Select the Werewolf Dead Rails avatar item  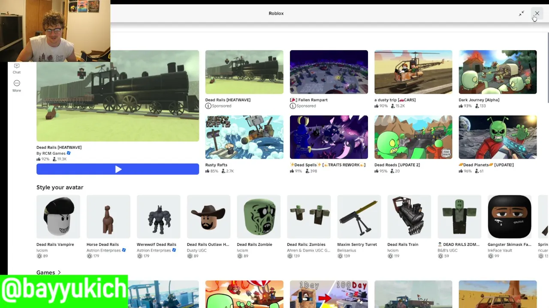158,216
